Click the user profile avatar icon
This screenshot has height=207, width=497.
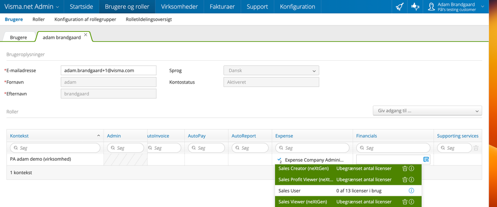click(x=431, y=6)
